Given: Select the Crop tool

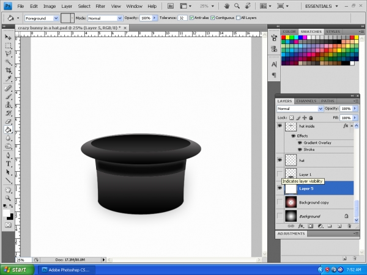Looking at the screenshot, I should 8,70.
